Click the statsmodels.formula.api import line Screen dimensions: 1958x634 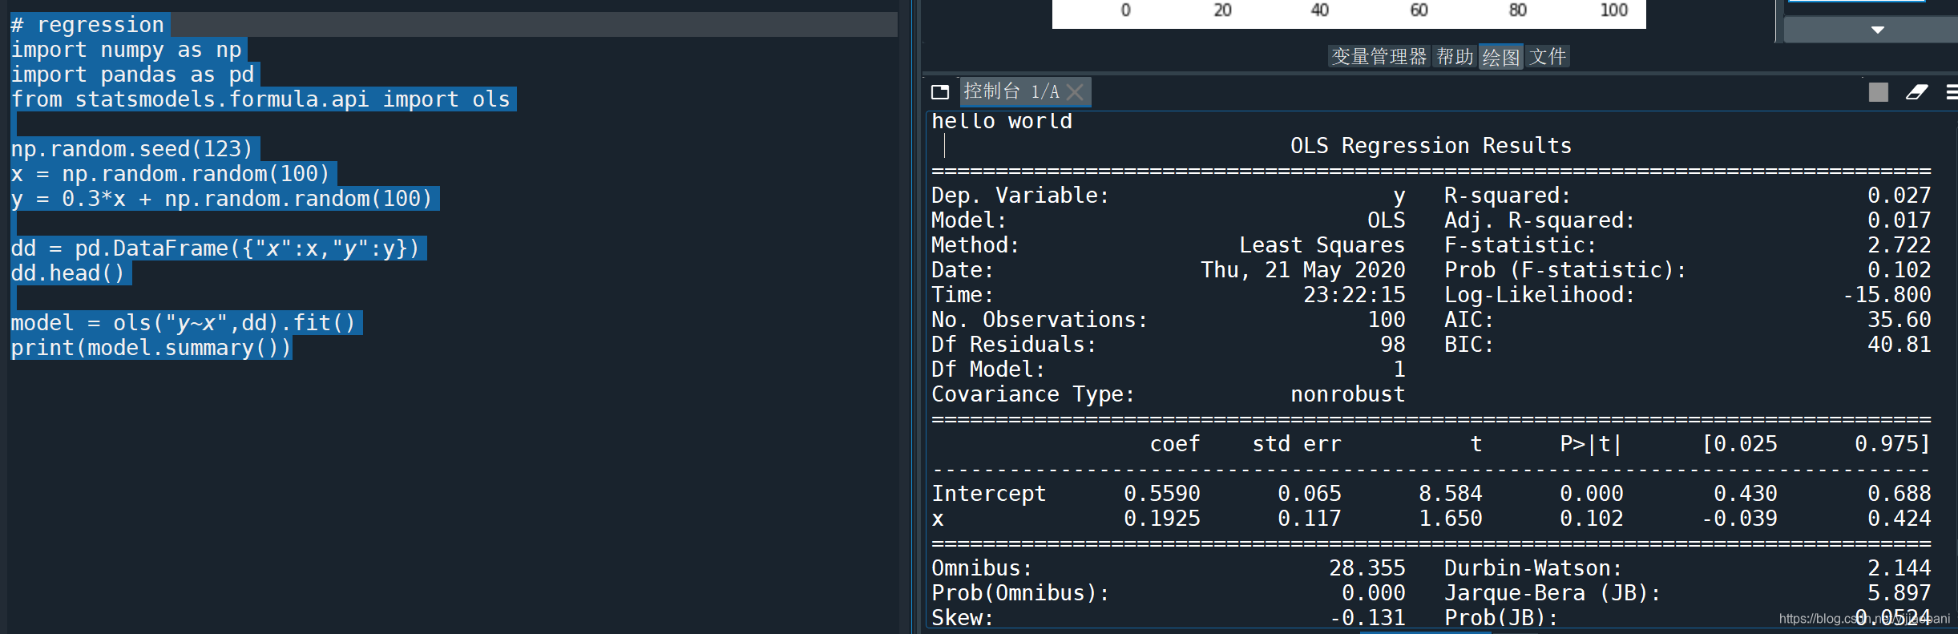[x=260, y=99]
